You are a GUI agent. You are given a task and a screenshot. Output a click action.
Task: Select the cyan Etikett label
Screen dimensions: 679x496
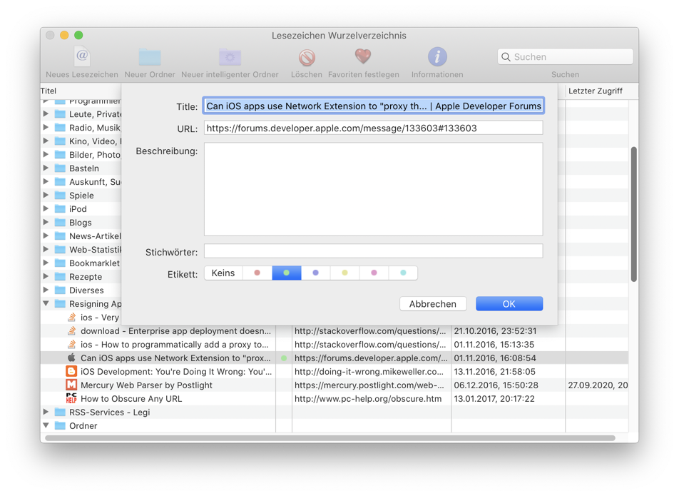pyautogui.click(x=403, y=273)
